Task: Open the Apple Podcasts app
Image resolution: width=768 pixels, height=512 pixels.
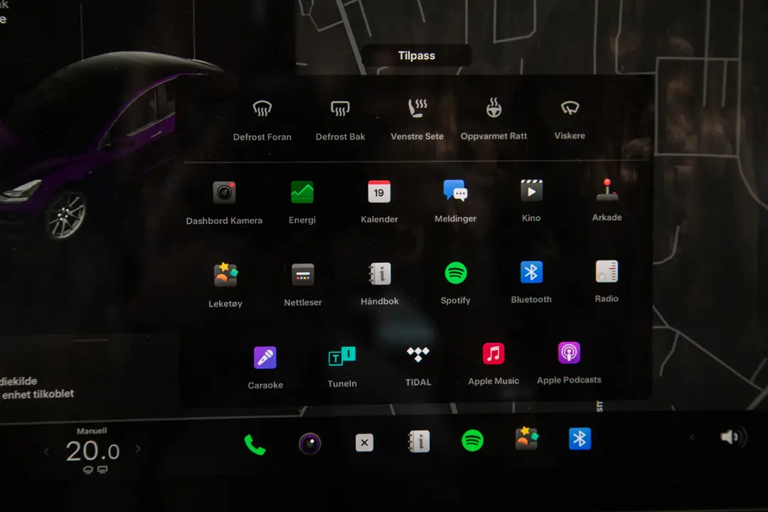Action: (569, 363)
